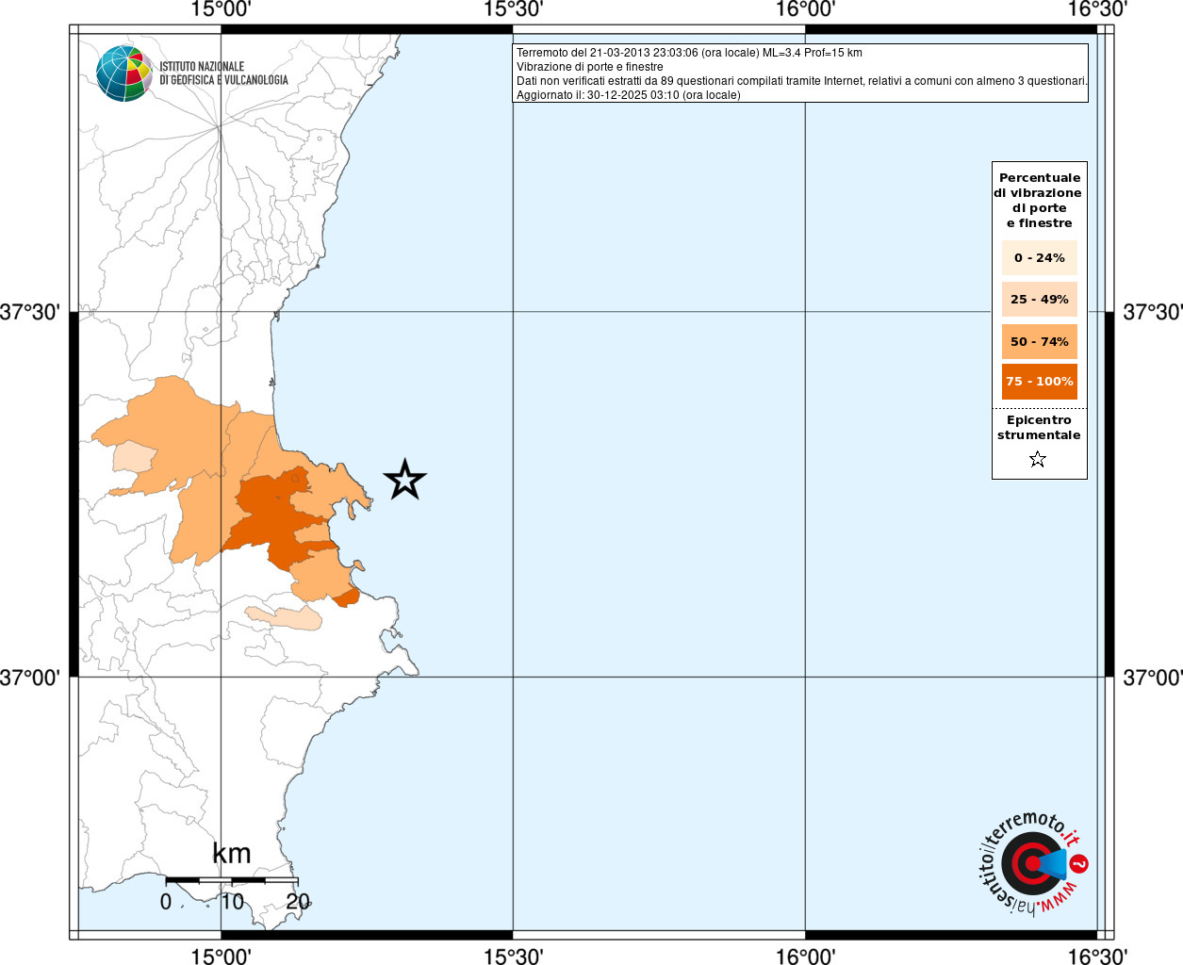Select the 0 - 24% legend swatch
The height and width of the screenshot is (965, 1183).
click(1039, 257)
